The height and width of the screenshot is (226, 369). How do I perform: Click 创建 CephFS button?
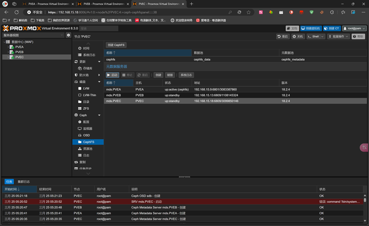point(116,45)
